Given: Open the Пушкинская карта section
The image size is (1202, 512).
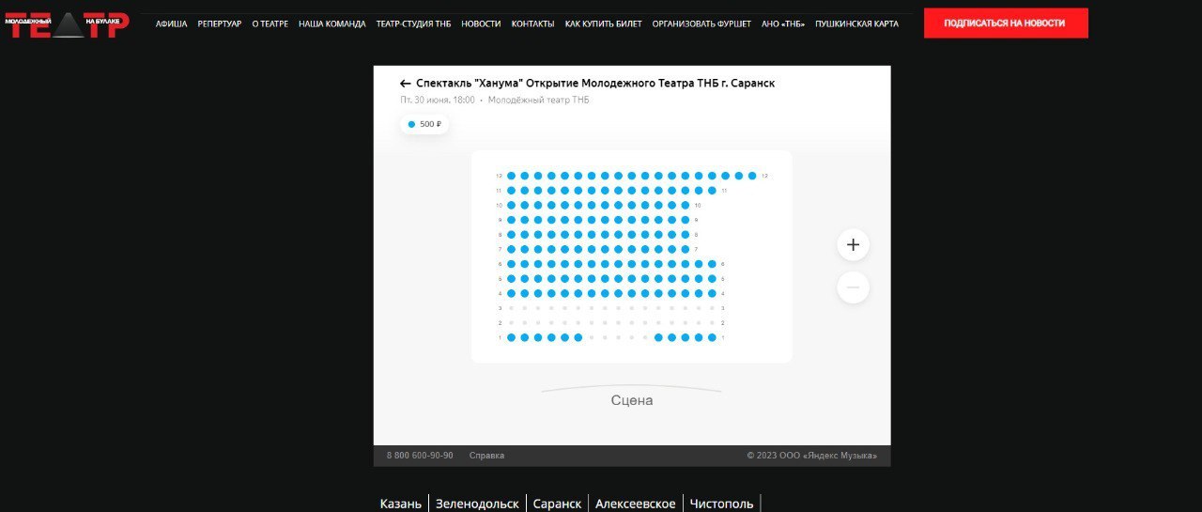Looking at the screenshot, I should tap(856, 23).
